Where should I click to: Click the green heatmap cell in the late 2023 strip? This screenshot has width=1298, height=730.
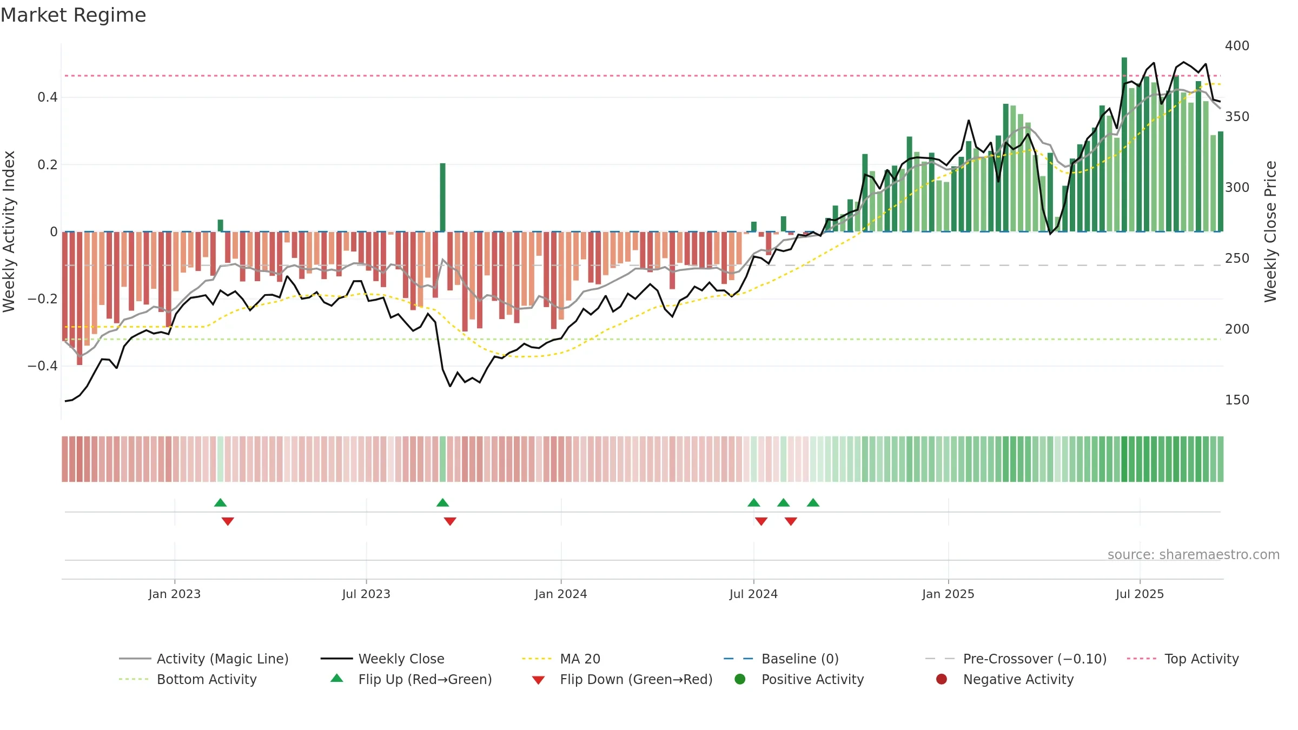[442, 459]
